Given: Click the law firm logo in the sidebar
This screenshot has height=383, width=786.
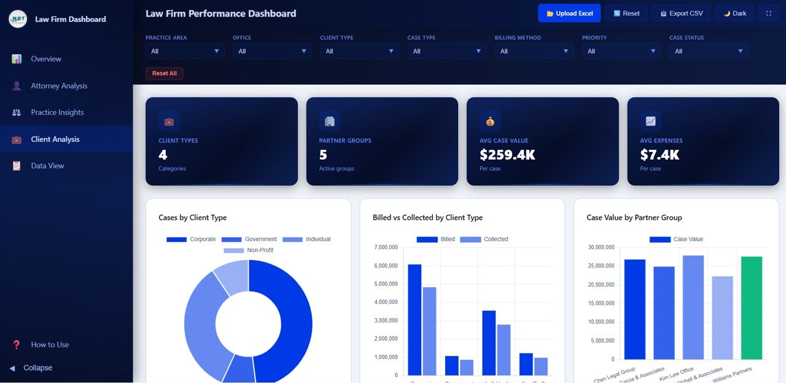Looking at the screenshot, I should pyautogui.click(x=17, y=19).
